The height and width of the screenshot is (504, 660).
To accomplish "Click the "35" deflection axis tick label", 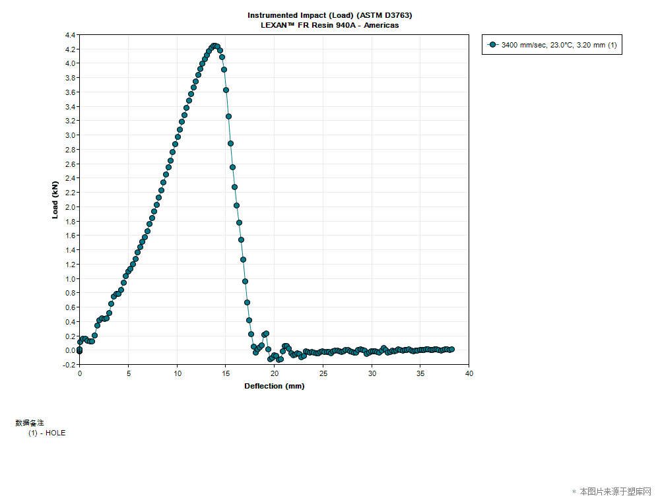I will (x=420, y=373).
